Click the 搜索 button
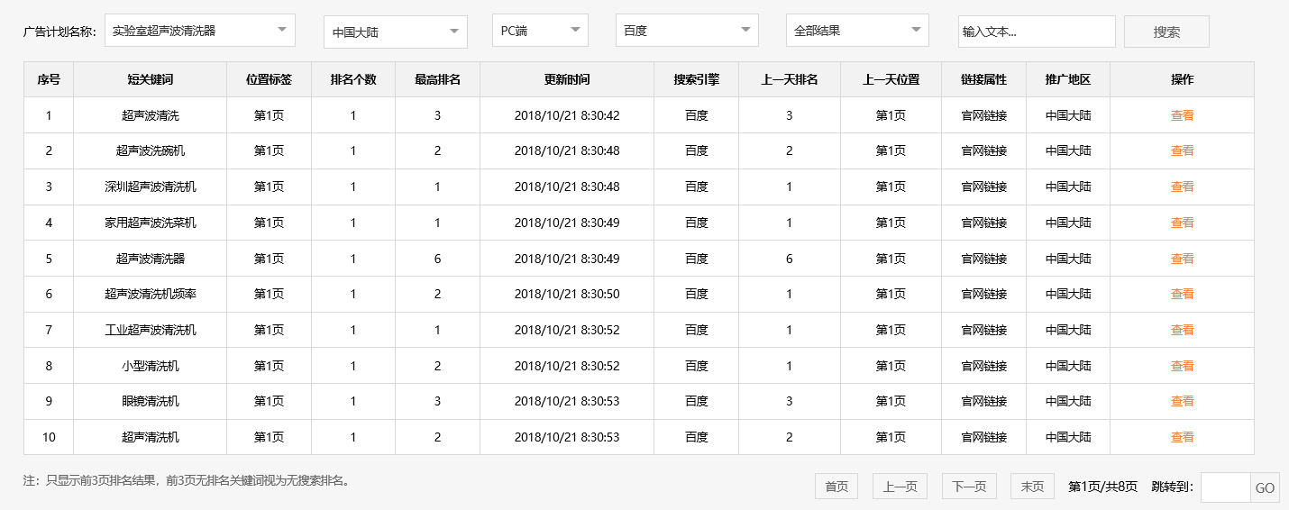Screen dimensions: 1289x510 point(1166,32)
